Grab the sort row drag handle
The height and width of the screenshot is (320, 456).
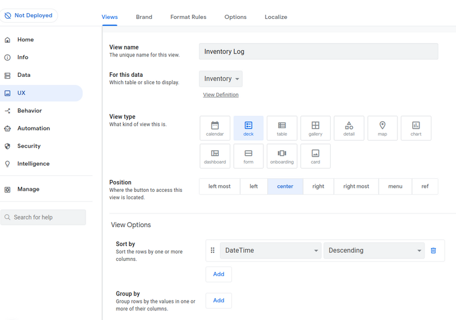[213, 251]
